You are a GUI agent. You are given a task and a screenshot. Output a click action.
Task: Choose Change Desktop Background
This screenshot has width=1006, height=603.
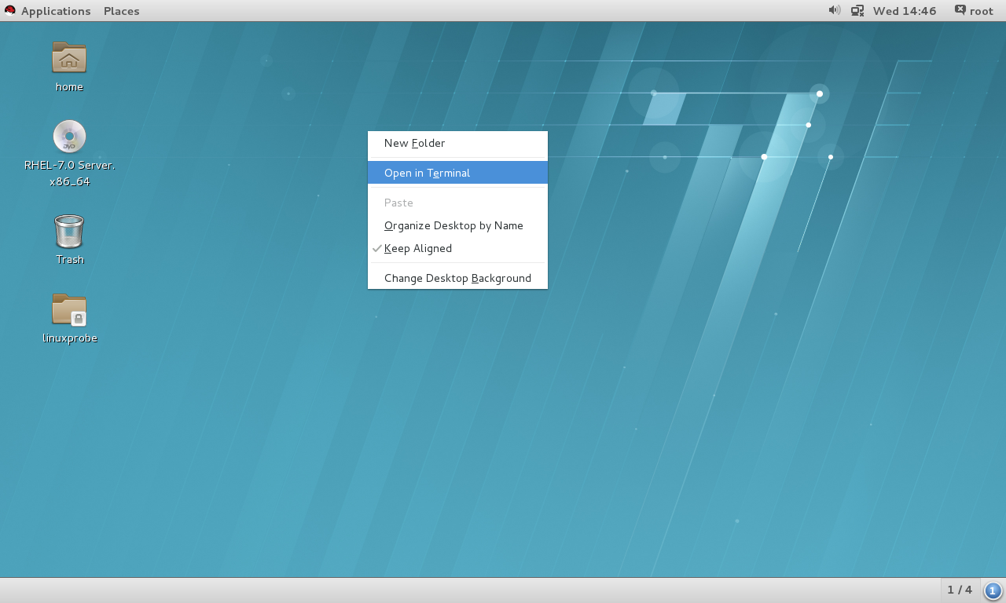[x=457, y=278]
